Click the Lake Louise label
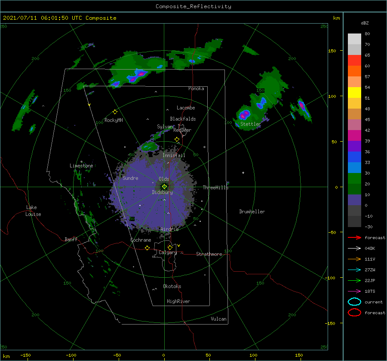Image resolution: width=387 pixels, height=361 pixels. pyautogui.click(x=34, y=211)
